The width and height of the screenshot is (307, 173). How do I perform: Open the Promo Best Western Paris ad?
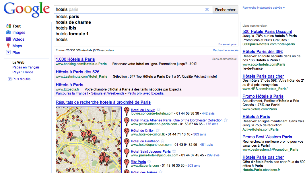(267, 137)
